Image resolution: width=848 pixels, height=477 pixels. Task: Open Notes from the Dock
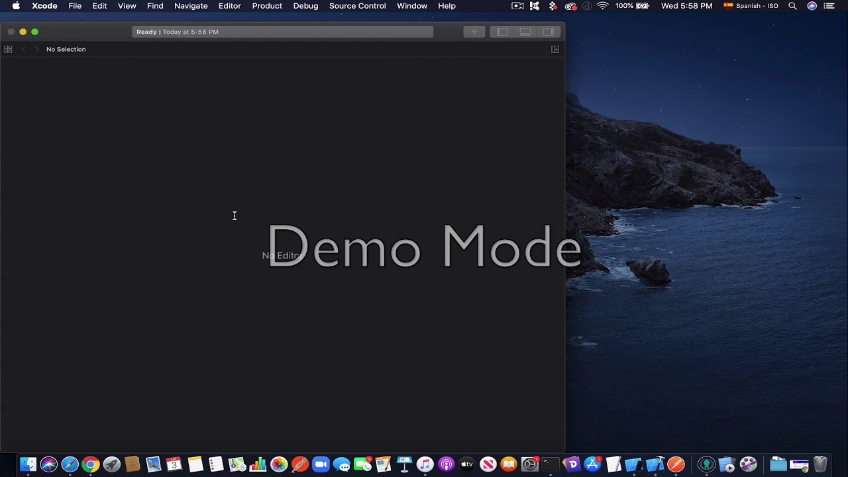pos(195,464)
